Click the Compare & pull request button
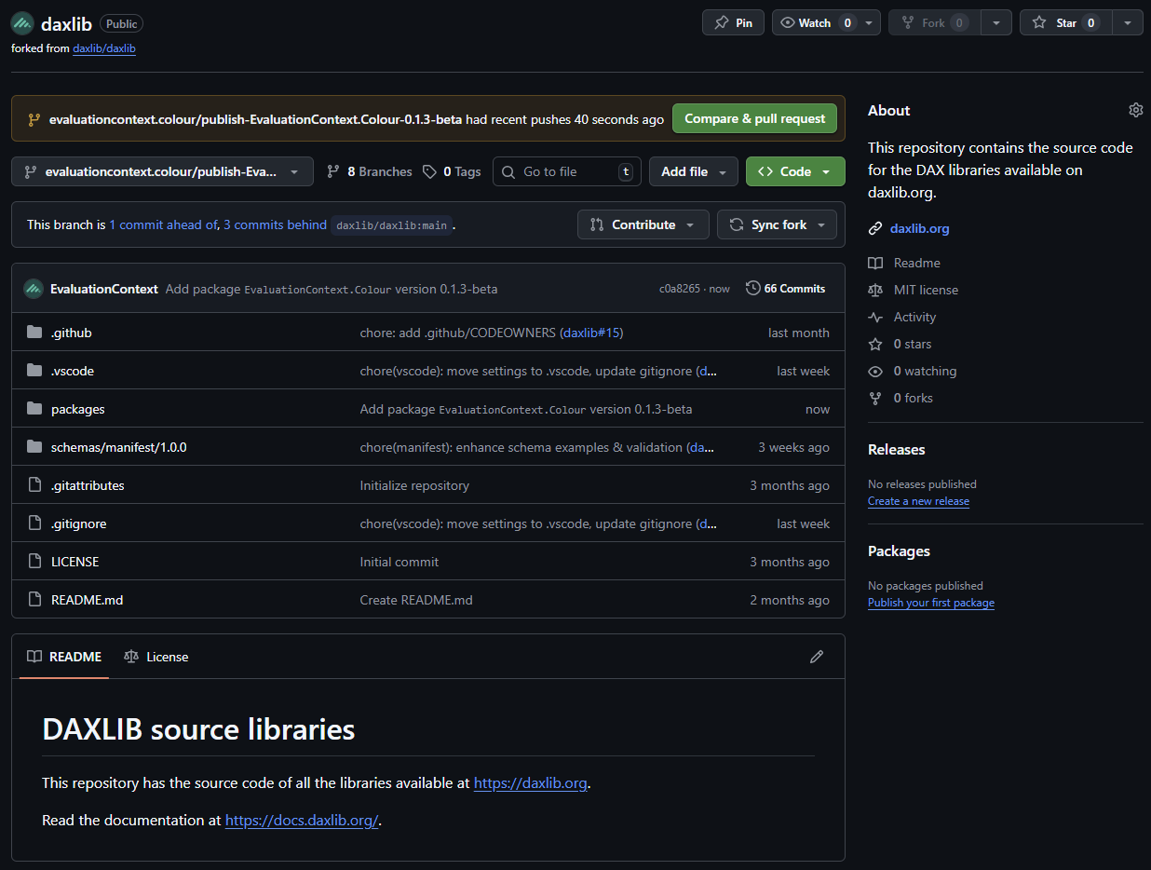 click(x=754, y=119)
